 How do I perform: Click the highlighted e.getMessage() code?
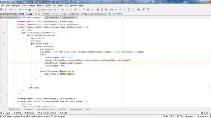click(x=66, y=74)
